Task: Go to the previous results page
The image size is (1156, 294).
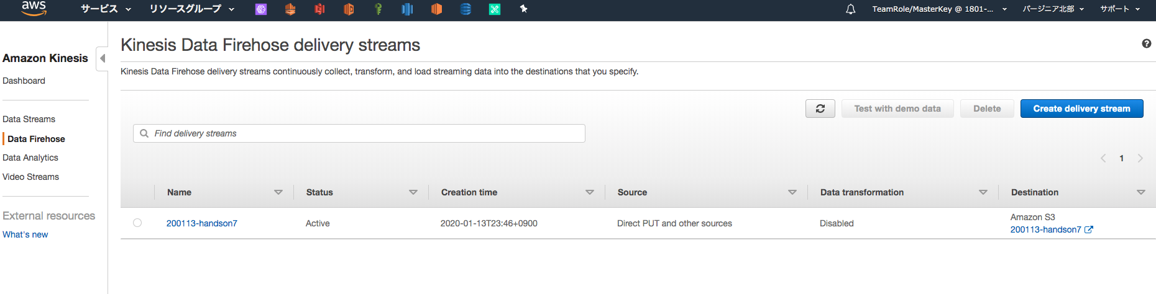Action: (x=1103, y=158)
